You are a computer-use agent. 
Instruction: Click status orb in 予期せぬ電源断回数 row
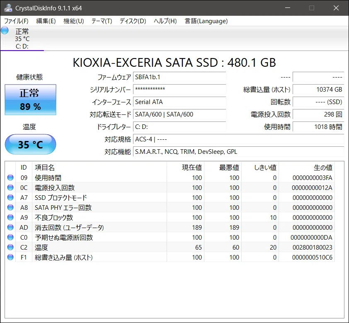pos(10,237)
